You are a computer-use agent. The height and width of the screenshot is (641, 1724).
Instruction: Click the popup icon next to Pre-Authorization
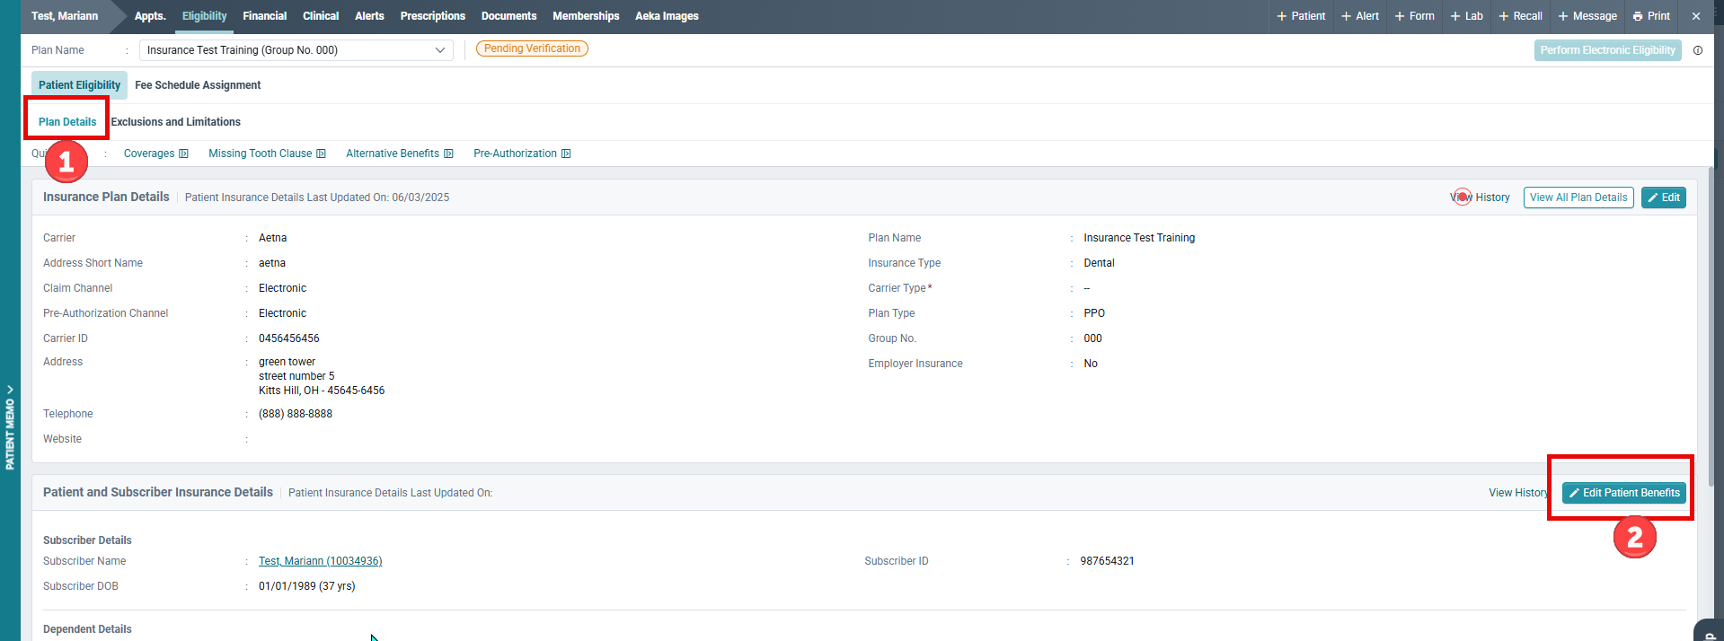pos(566,154)
